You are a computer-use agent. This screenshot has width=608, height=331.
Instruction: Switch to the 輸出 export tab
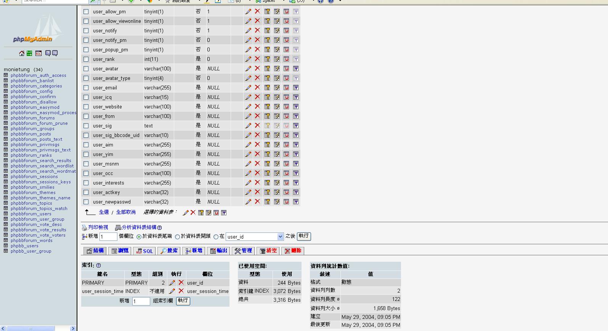point(218,251)
